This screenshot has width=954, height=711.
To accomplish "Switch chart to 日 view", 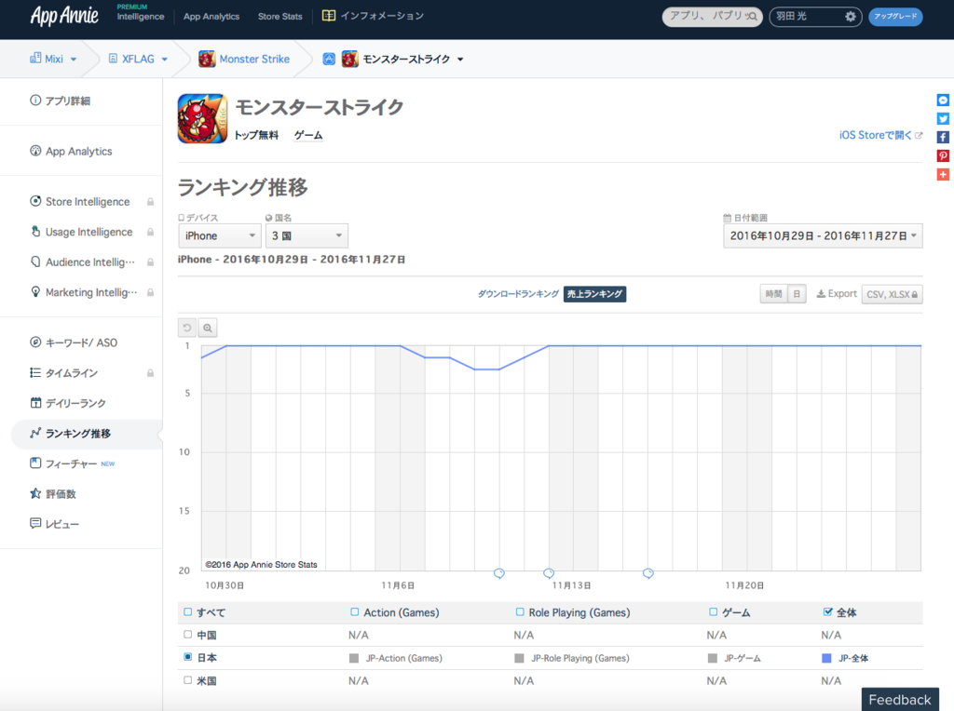I will tap(797, 294).
